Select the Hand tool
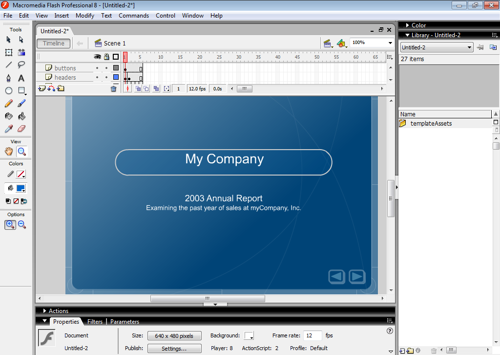The width and height of the screenshot is (500, 355). point(9,152)
